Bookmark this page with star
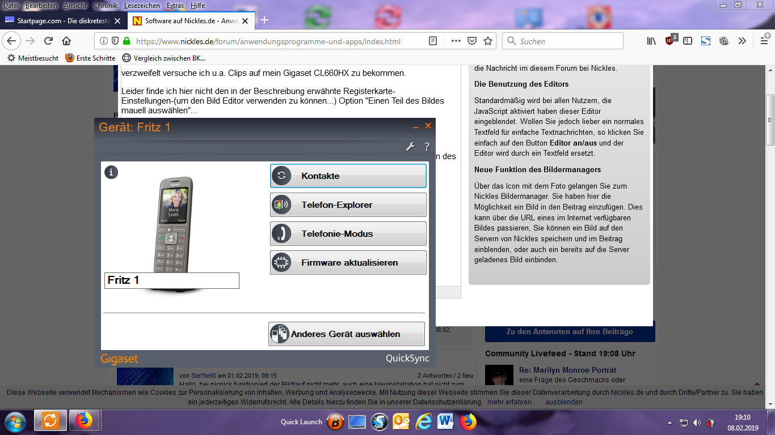Screen dimensions: 775x435 [488, 41]
